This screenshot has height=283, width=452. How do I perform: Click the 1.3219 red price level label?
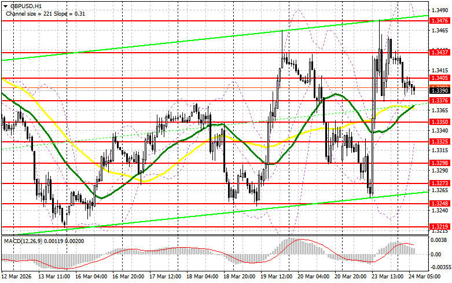pos(439,227)
